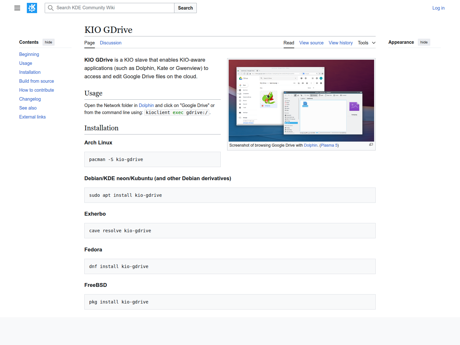The image size is (460, 345).
Task: Click the Search button
Action: coord(185,8)
